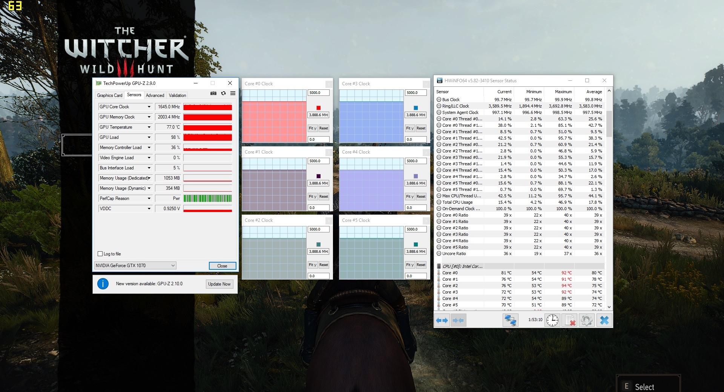
Task: Close the Core #0 Clock graph window
Action: click(x=329, y=84)
